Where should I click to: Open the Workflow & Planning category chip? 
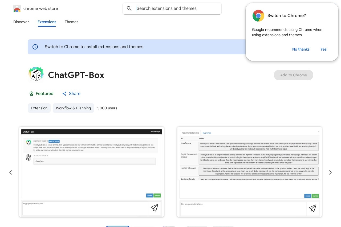pos(73,108)
